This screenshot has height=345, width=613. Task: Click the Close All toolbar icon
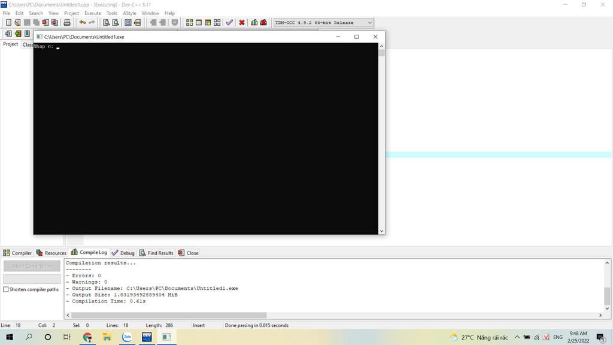[54, 23]
